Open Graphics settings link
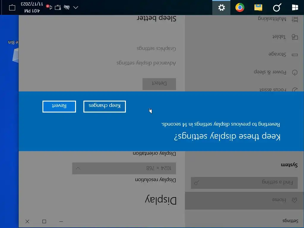This screenshot has width=304, height=228. pos(156,48)
